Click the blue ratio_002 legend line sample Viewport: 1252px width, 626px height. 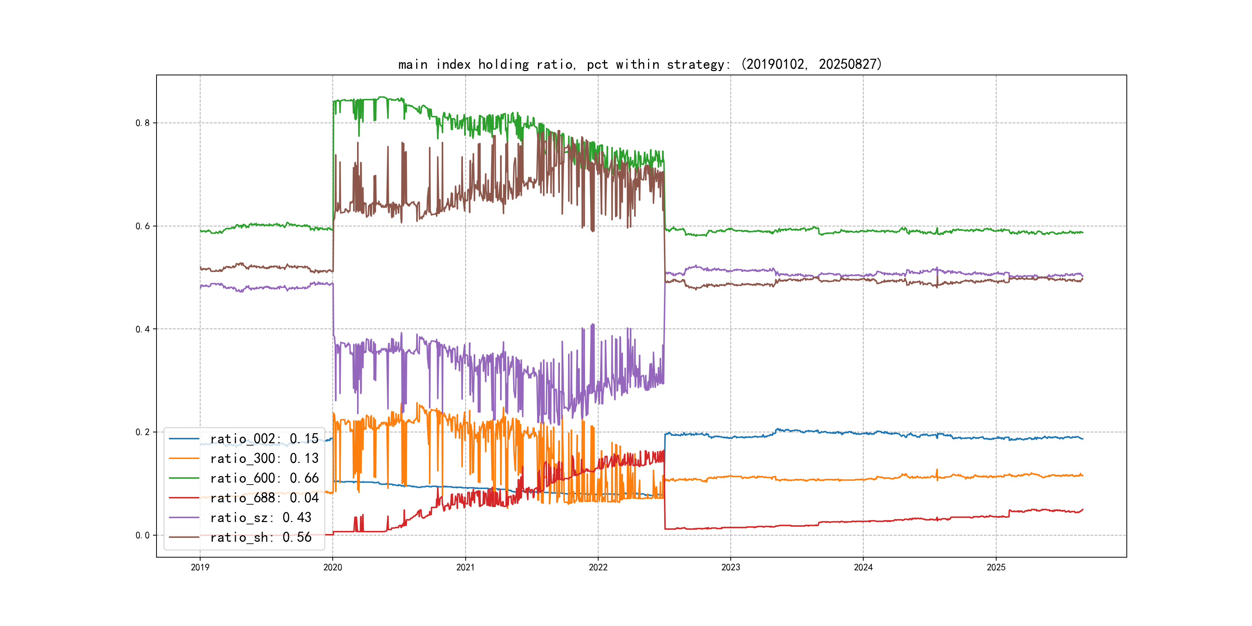pos(184,439)
